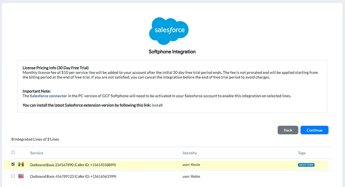This screenshot has width=345, height=187.
Task: Uncheck the Outbound Basic 234567890 line
Action: pyautogui.click(x=13, y=164)
